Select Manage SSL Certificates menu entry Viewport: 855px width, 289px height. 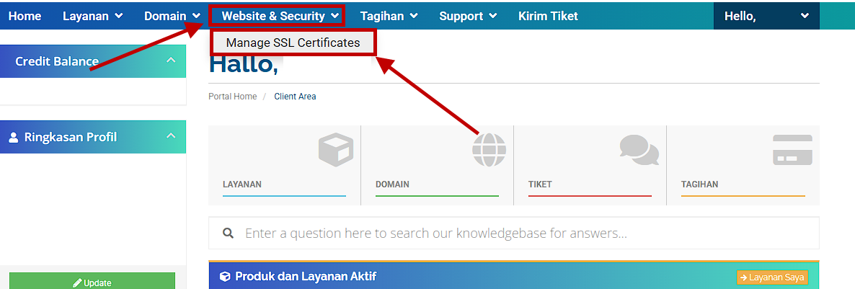[x=293, y=43]
